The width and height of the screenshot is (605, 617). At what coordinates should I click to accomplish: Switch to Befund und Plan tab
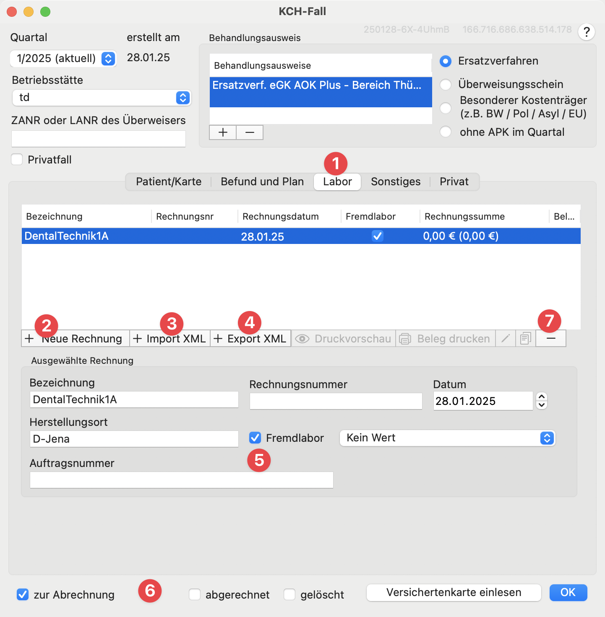click(262, 181)
